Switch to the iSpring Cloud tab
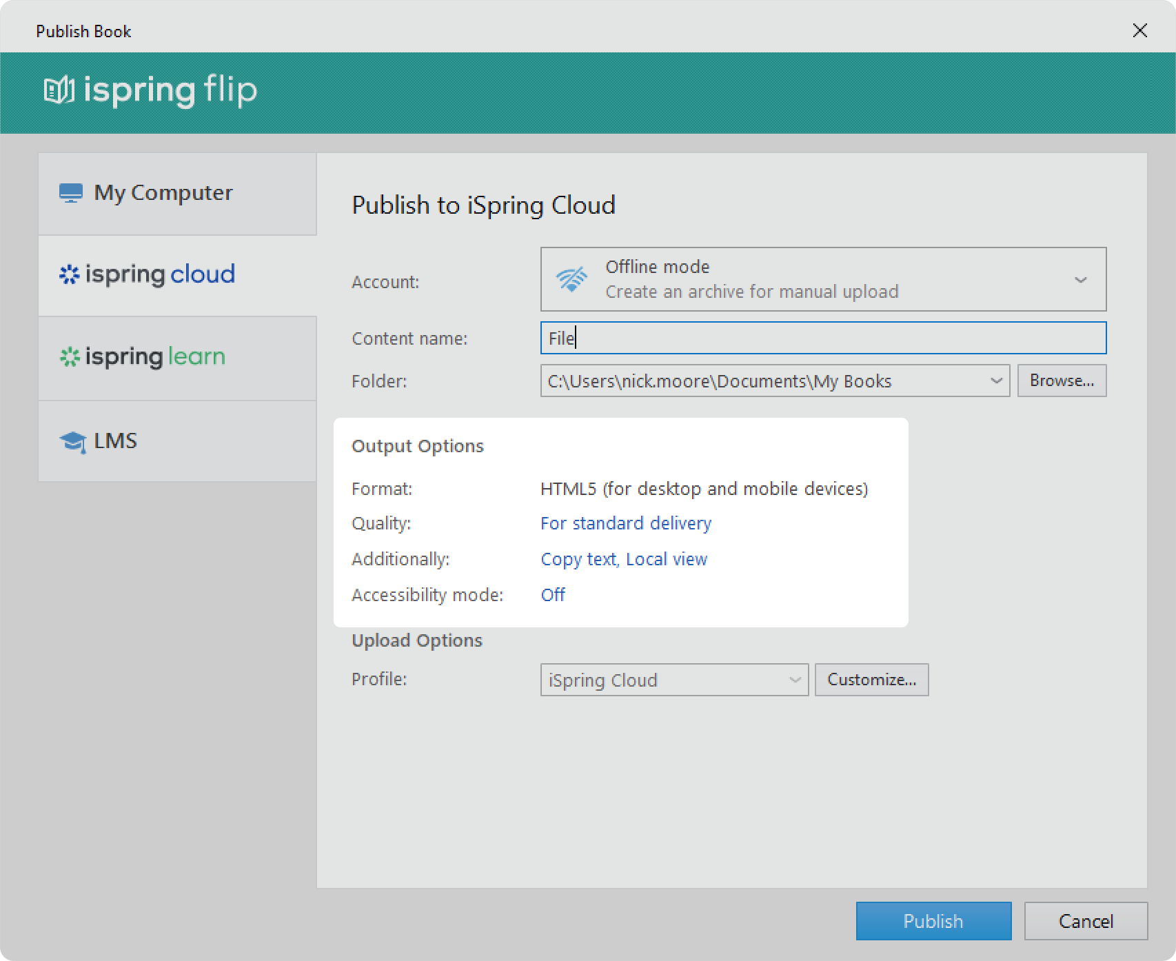The width and height of the screenshot is (1176, 961). click(x=177, y=276)
